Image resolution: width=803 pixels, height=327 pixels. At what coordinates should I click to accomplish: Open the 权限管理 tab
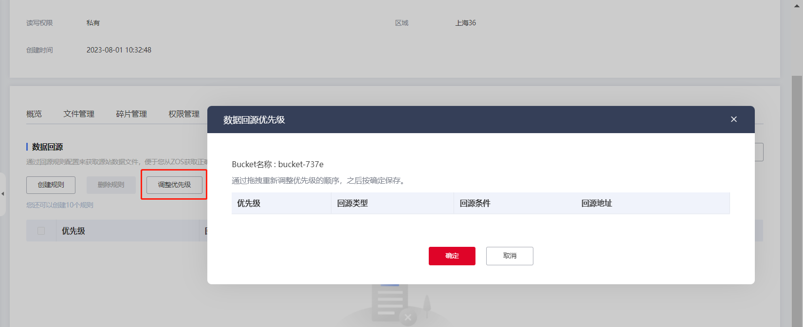[x=184, y=114]
